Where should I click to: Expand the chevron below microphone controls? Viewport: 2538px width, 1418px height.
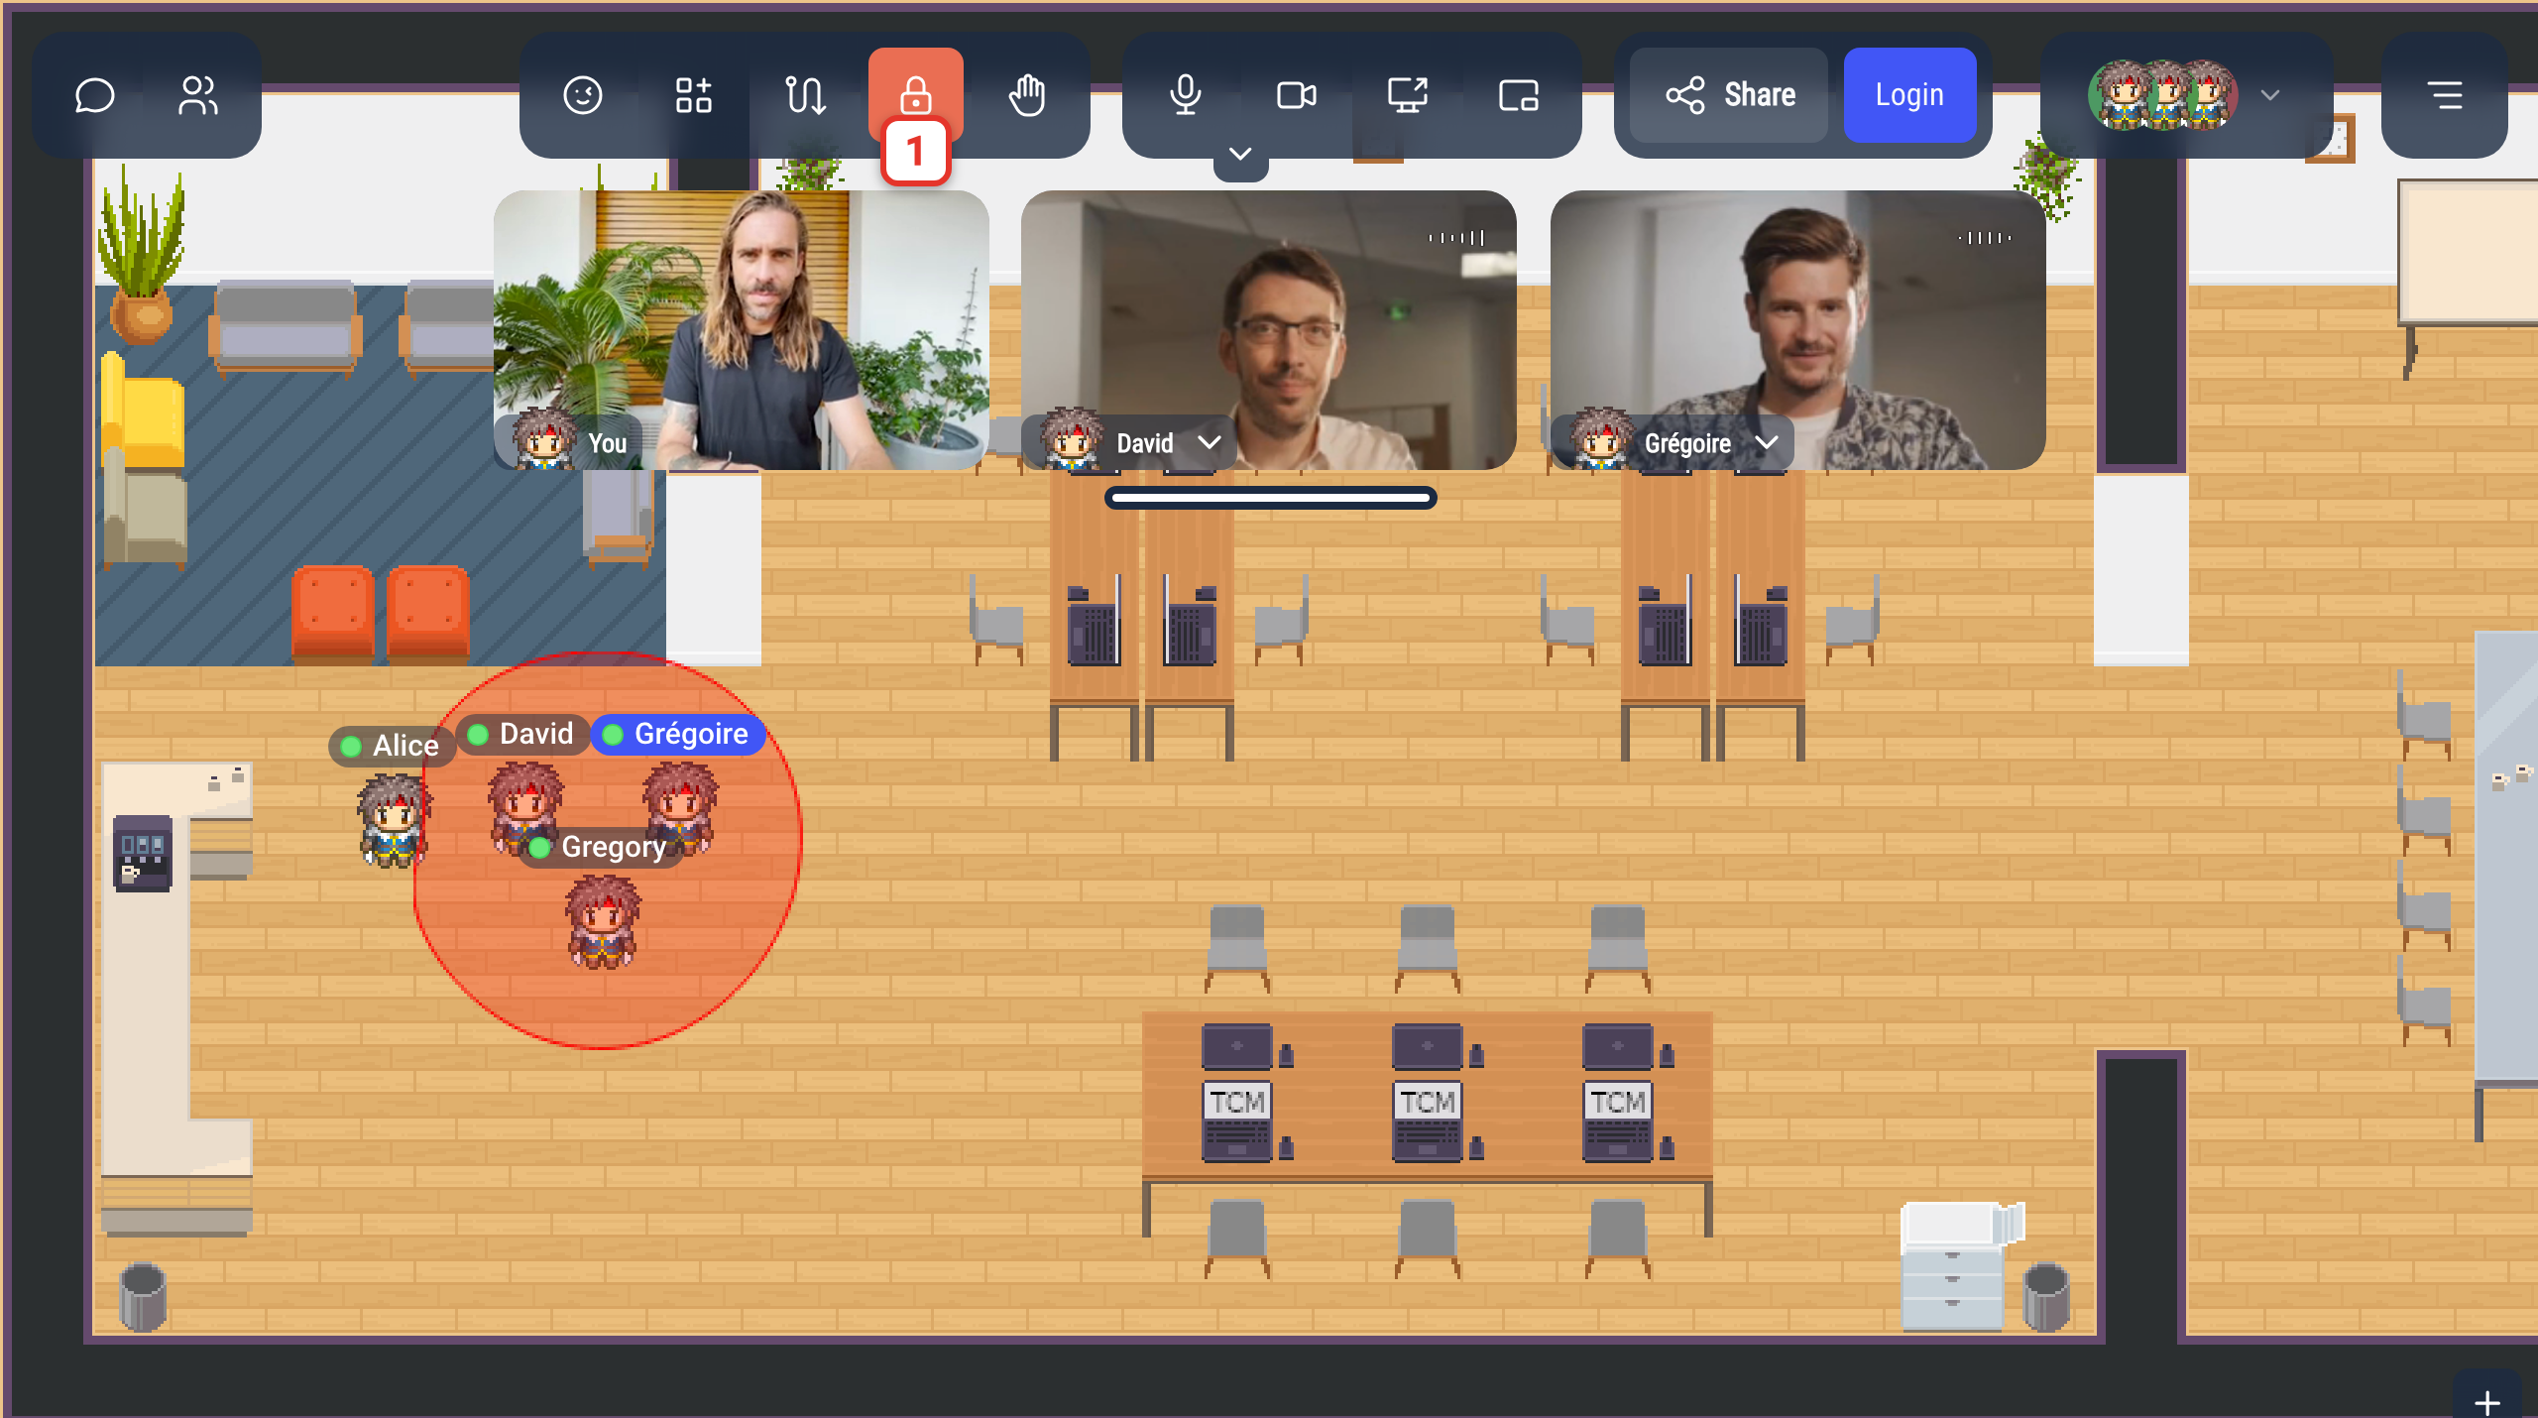(x=1240, y=156)
